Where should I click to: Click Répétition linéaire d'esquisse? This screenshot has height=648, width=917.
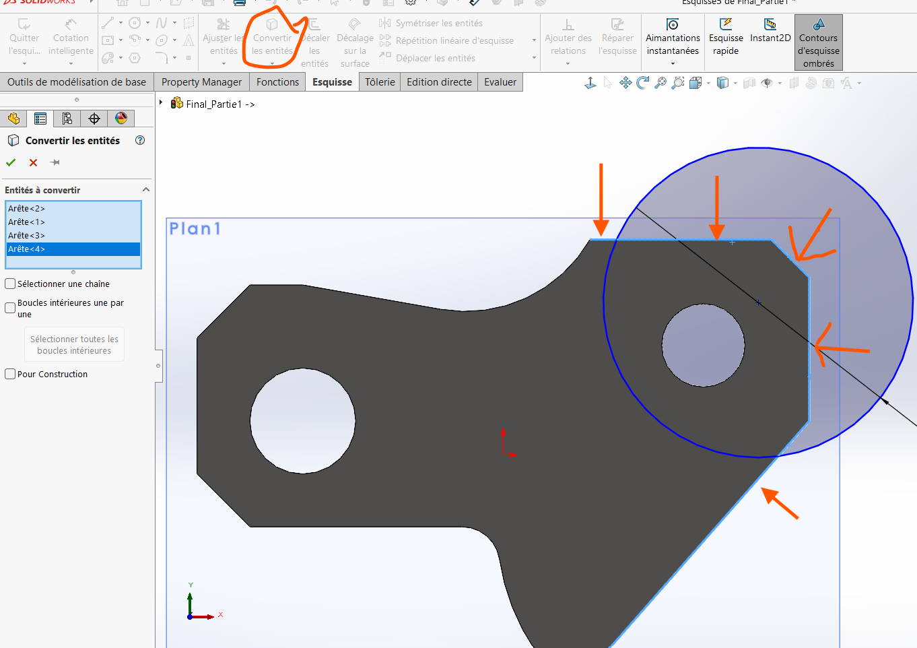click(447, 40)
